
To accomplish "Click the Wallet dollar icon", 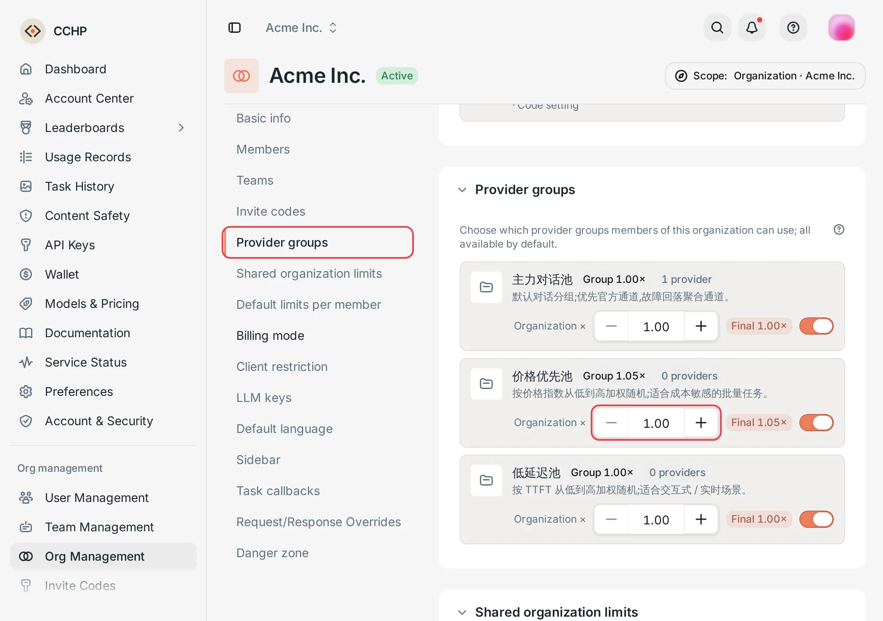I will pyautogui.click(x=26, y=274).
